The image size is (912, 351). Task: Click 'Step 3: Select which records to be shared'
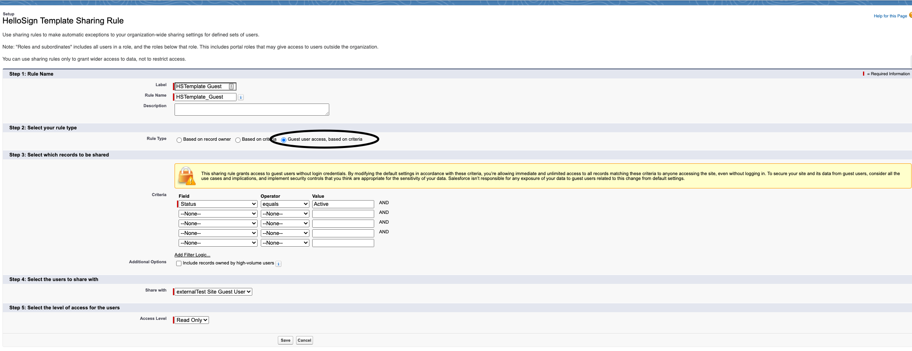(x=59, y=155)
